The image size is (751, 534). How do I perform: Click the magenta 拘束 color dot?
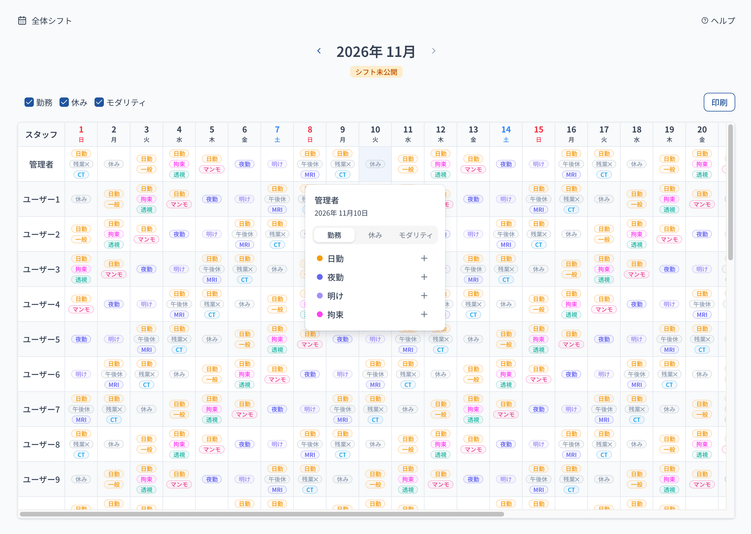pos(319,315)
